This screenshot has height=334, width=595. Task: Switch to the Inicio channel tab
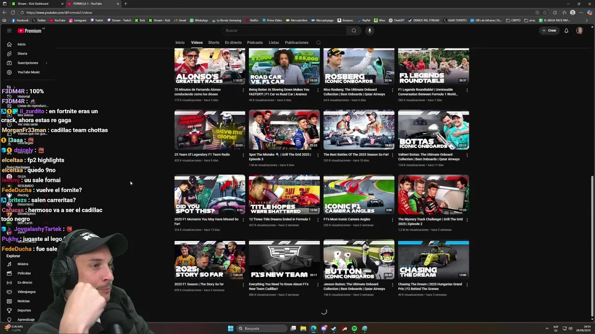[180, 43]
